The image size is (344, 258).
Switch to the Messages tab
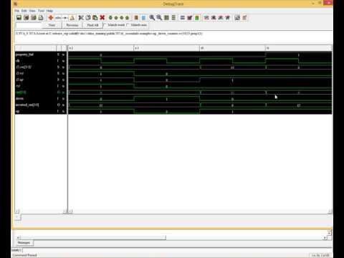24,243
